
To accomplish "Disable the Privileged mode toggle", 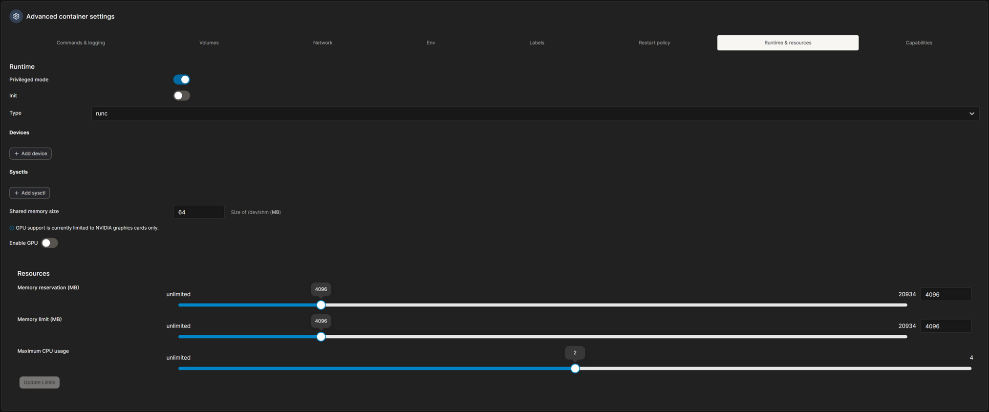I will (181, 80).
